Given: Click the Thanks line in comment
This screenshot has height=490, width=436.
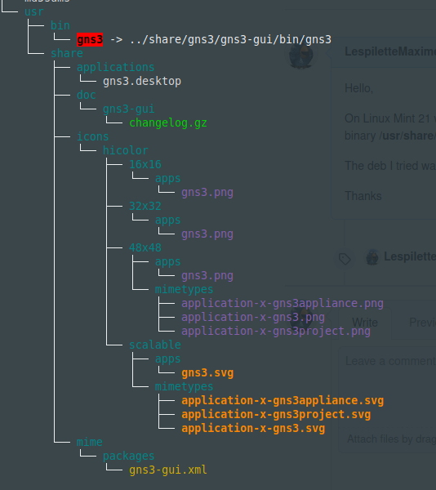Looking at the screenshot, I should [x=363, y=196].
